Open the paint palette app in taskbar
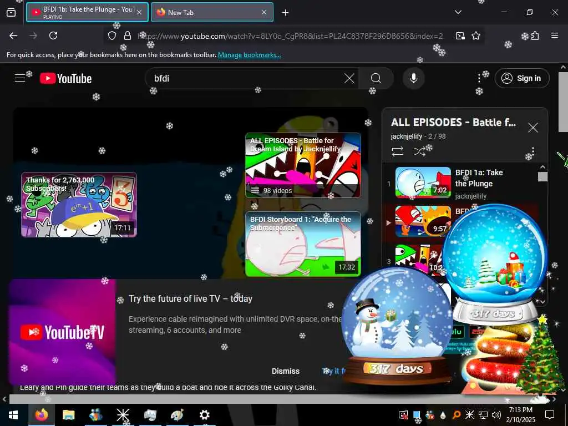The height and width of the screenshot is (426, 568). [x=177, y=415]
